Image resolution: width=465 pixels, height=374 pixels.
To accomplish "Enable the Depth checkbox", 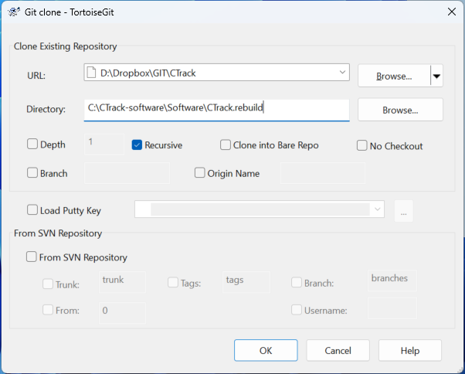I will [x=32, y=144].
